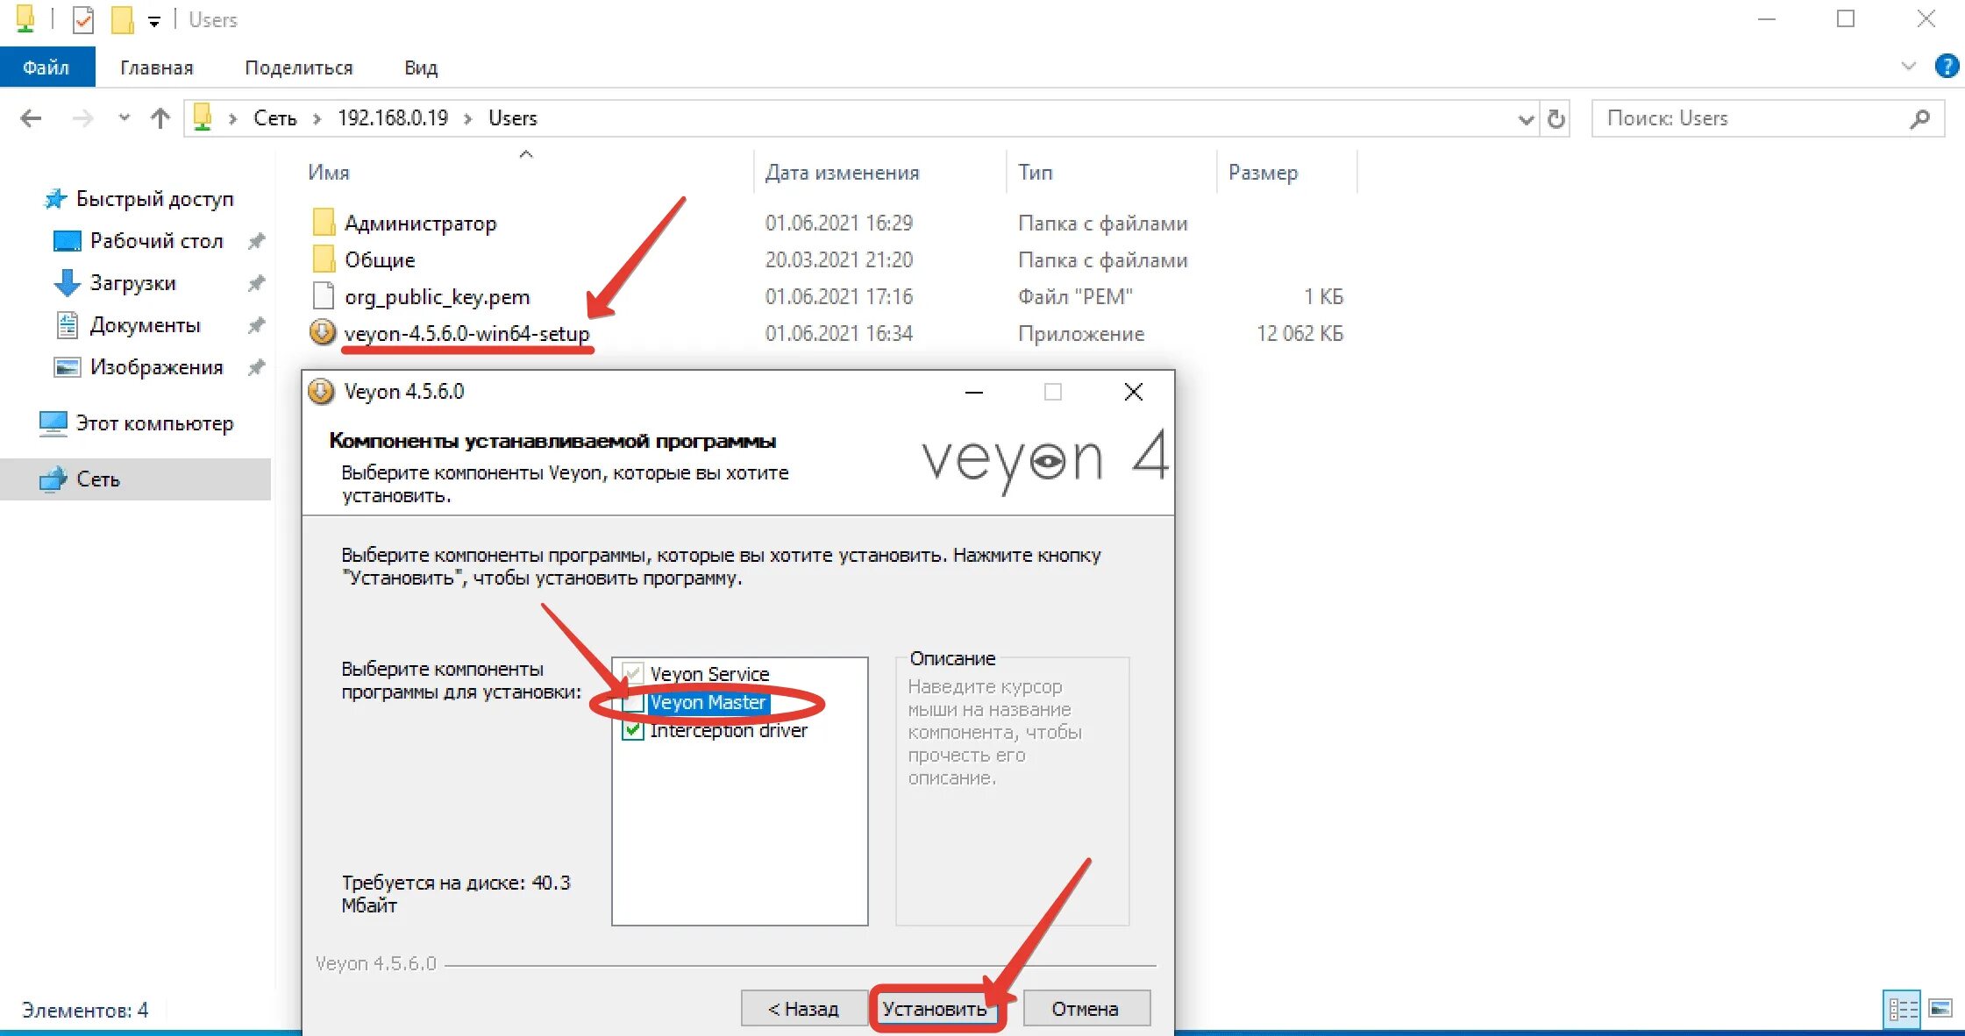Open Быстрый доступ in navigation pane

click(154, 199)
